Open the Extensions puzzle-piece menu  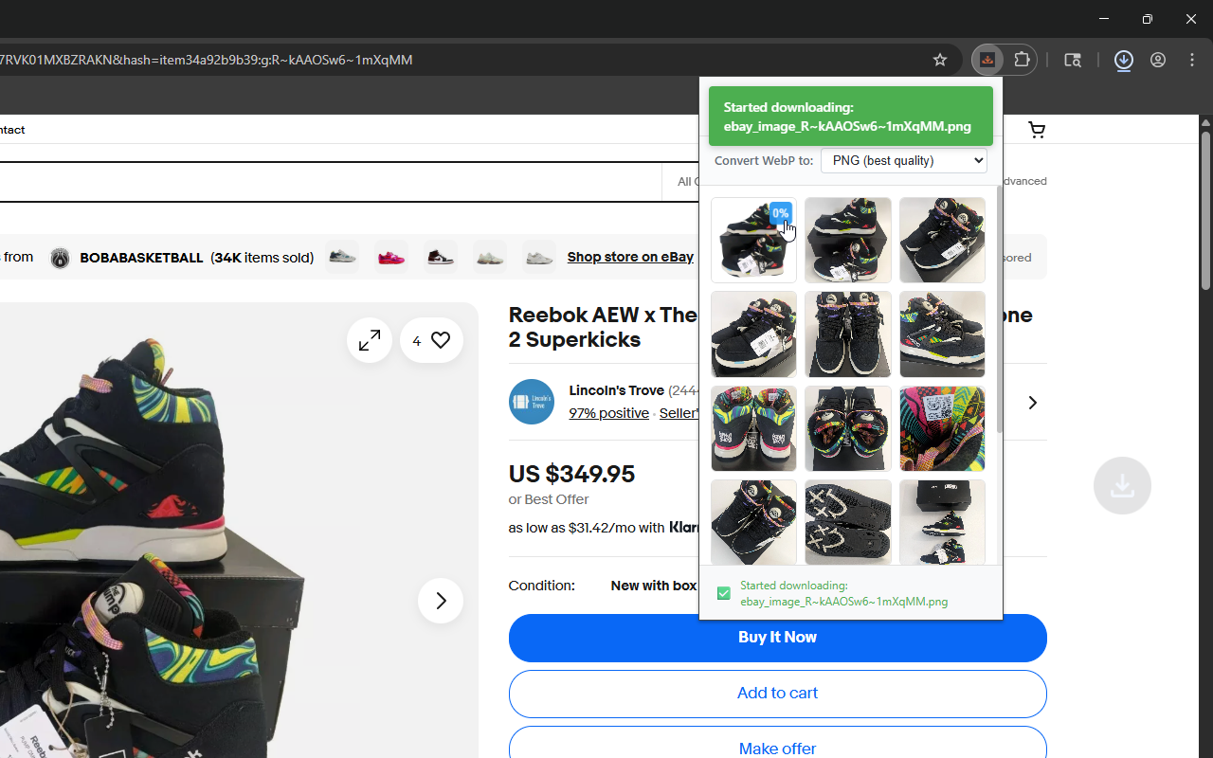pyautogui.click(x=1022, y=60)
